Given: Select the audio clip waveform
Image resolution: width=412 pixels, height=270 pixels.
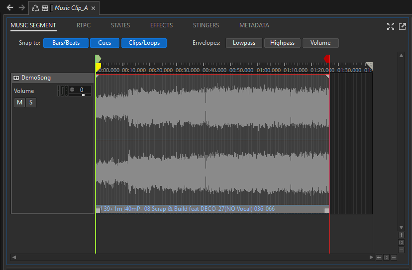Looking at the screenshot, I should tap(212, 140).
